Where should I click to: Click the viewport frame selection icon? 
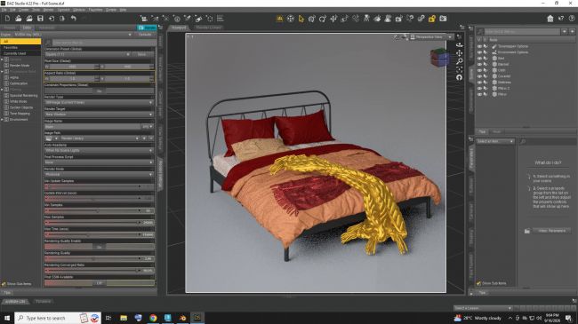[460, 69]
